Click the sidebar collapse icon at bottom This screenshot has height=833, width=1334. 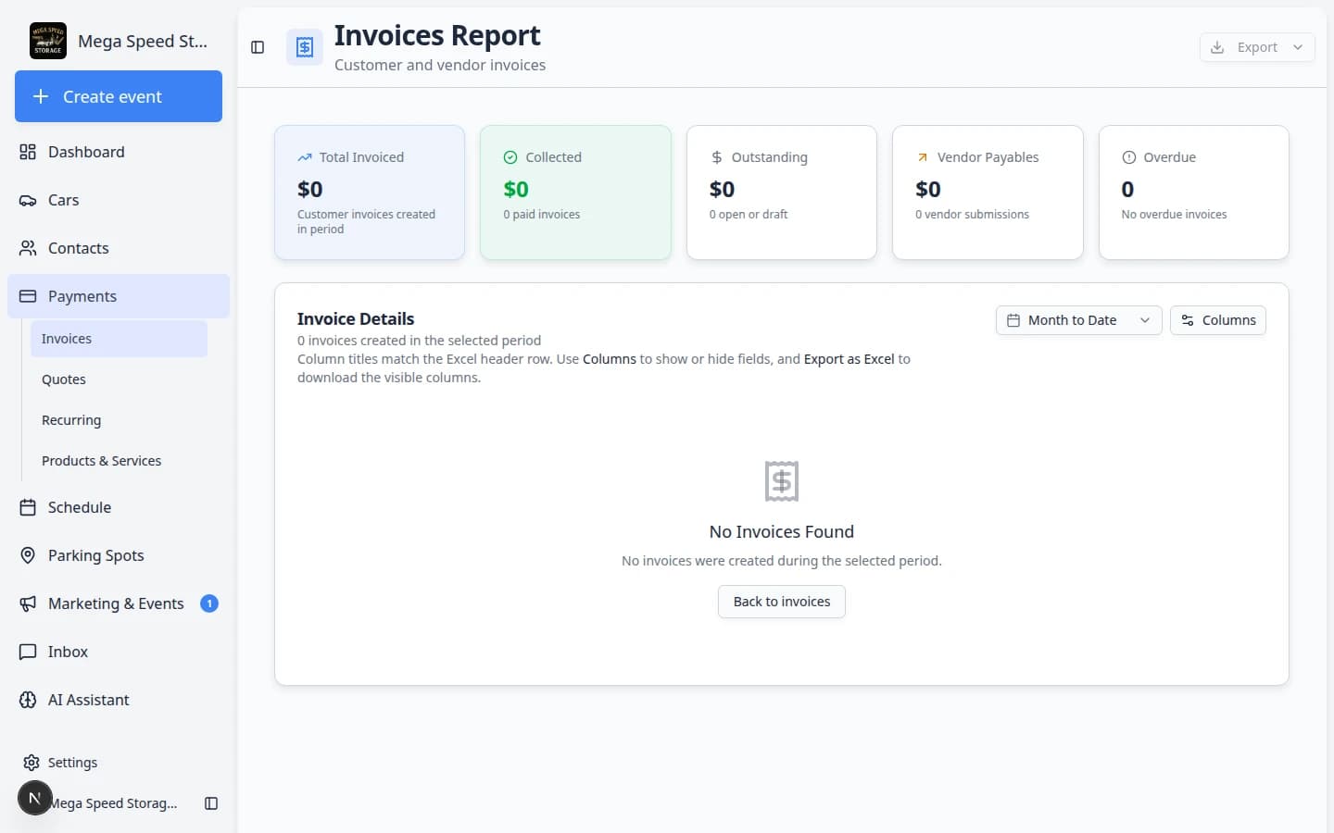click(211, 803)
